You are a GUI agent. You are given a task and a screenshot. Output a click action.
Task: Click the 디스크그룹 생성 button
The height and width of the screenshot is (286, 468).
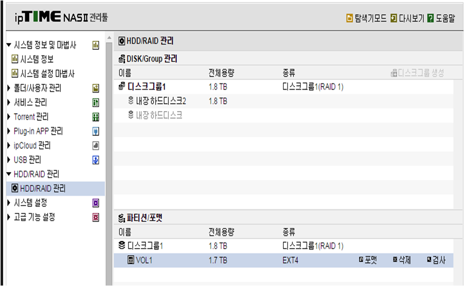click(x=417, y=73)
